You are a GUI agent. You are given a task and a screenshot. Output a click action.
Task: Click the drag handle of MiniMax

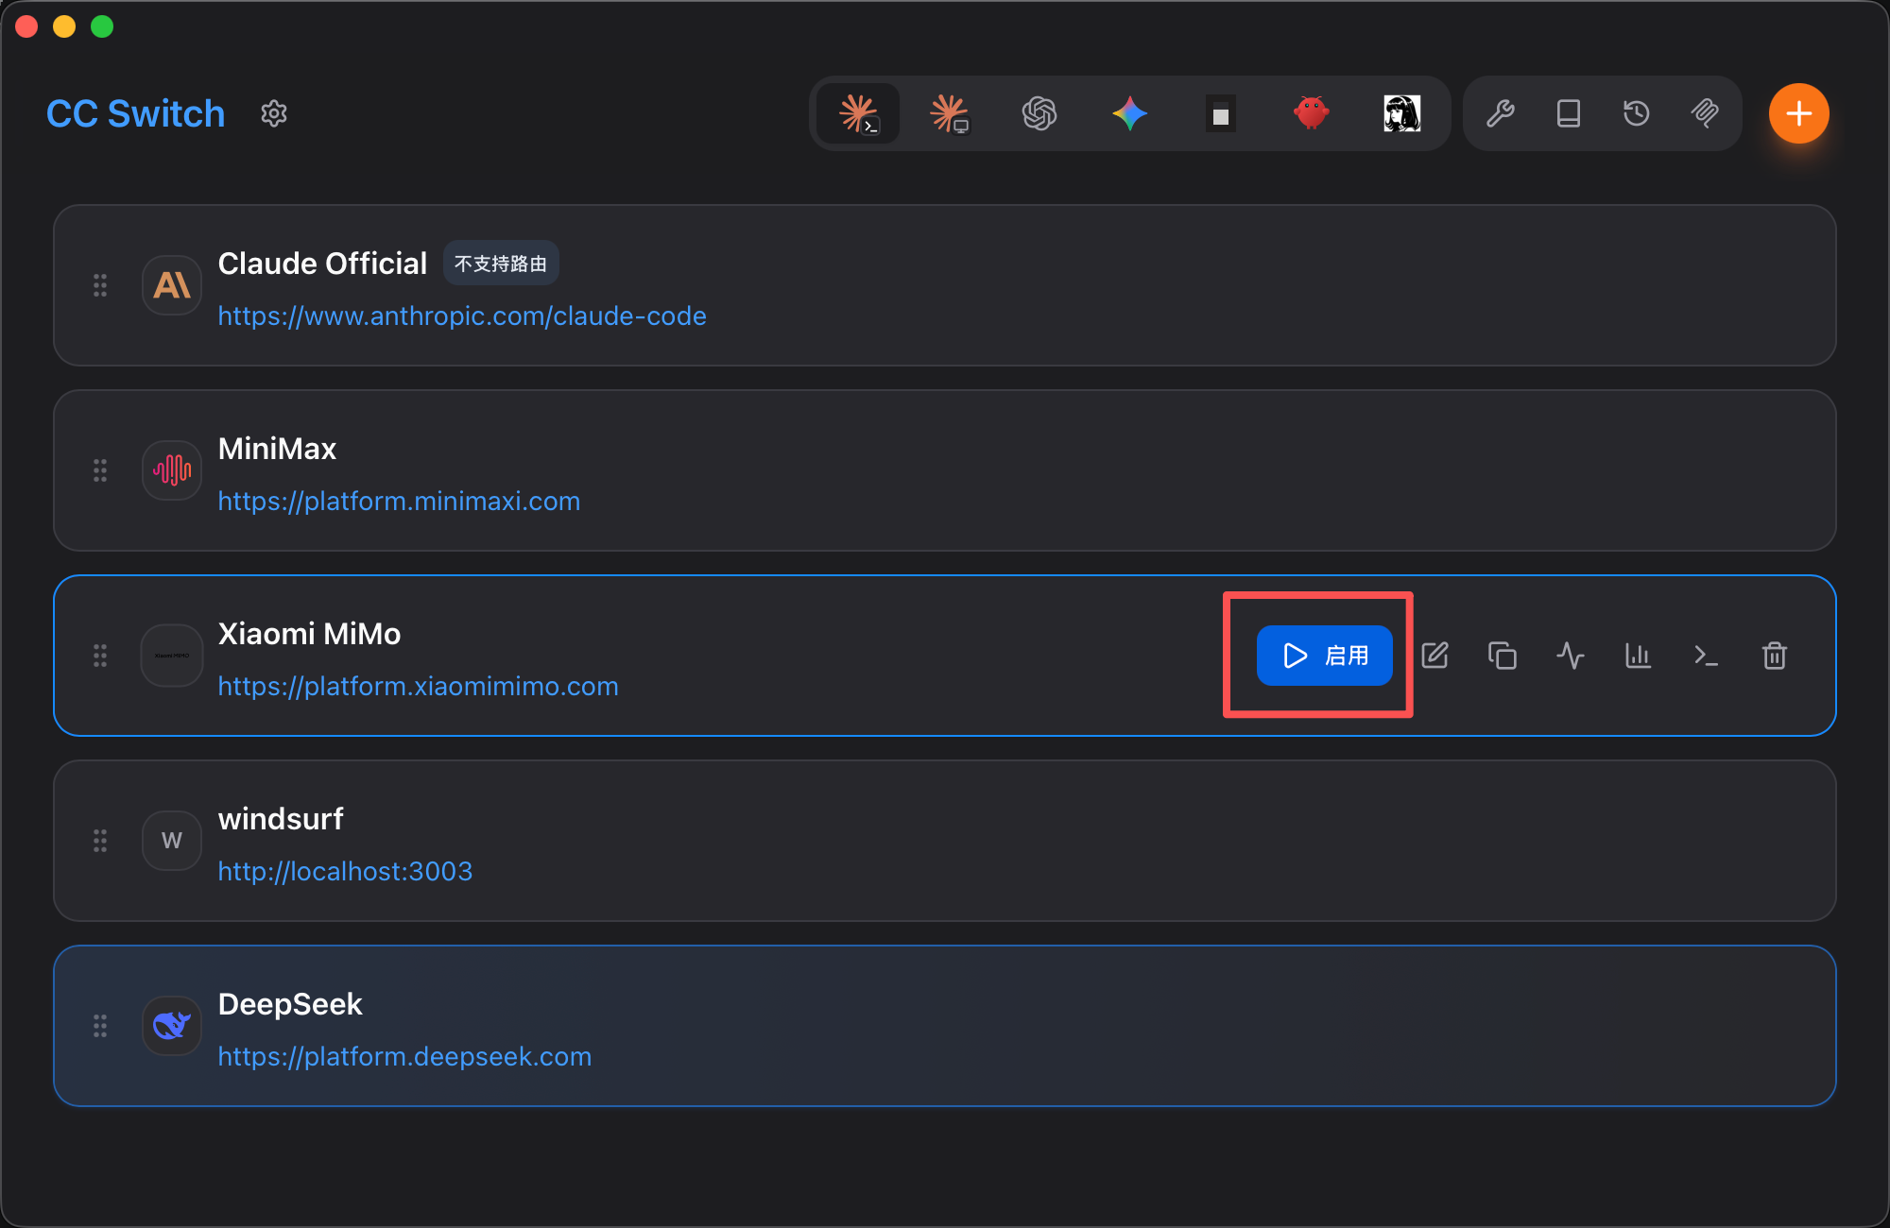pos(100,470)
